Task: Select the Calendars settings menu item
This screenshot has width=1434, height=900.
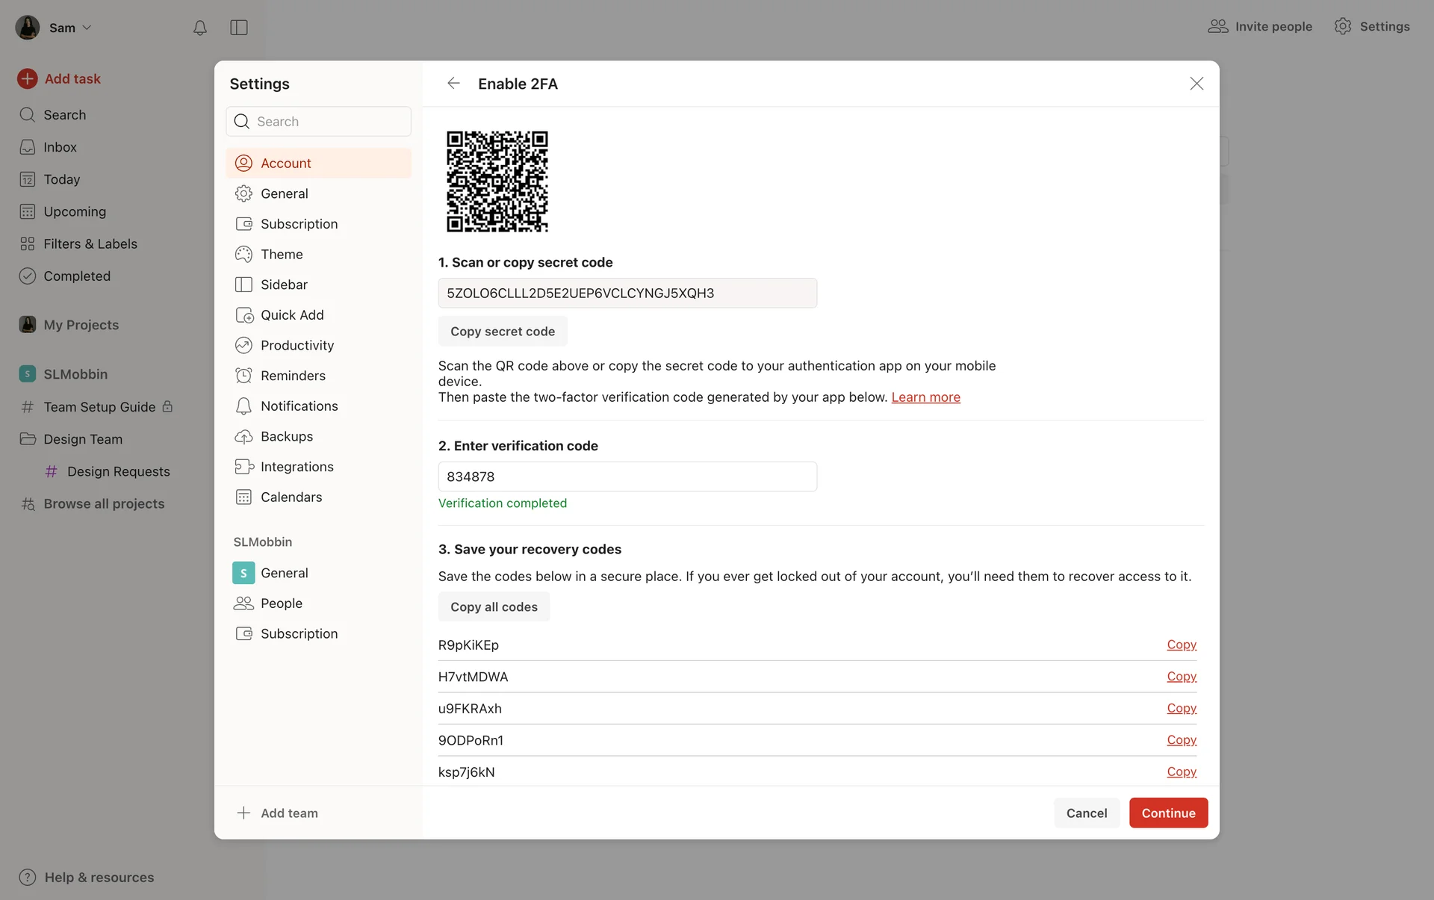Action: coord(291,497)
